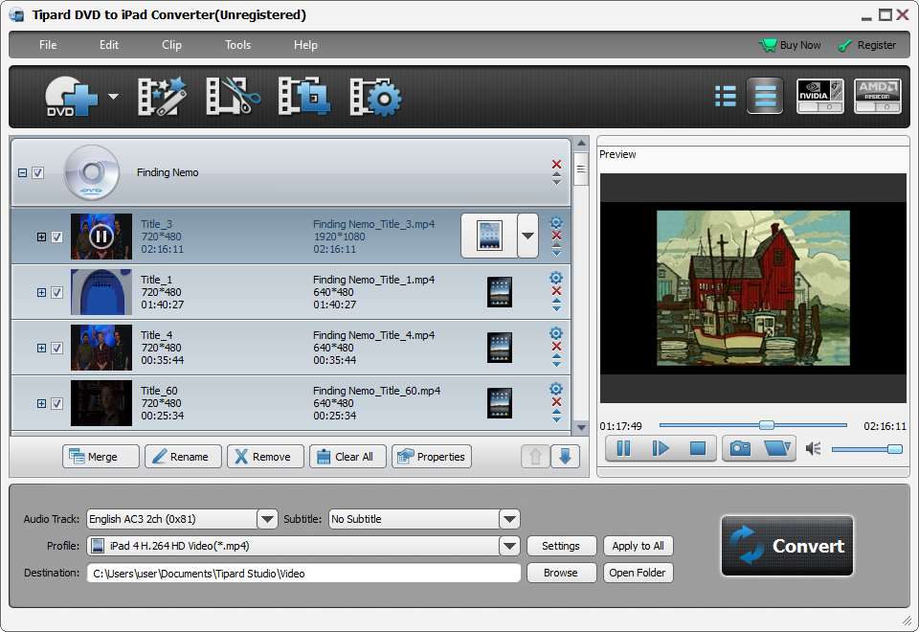Adjust the preview volume slider
Viewport: 919px width, 632px height.
pos(867,449)
